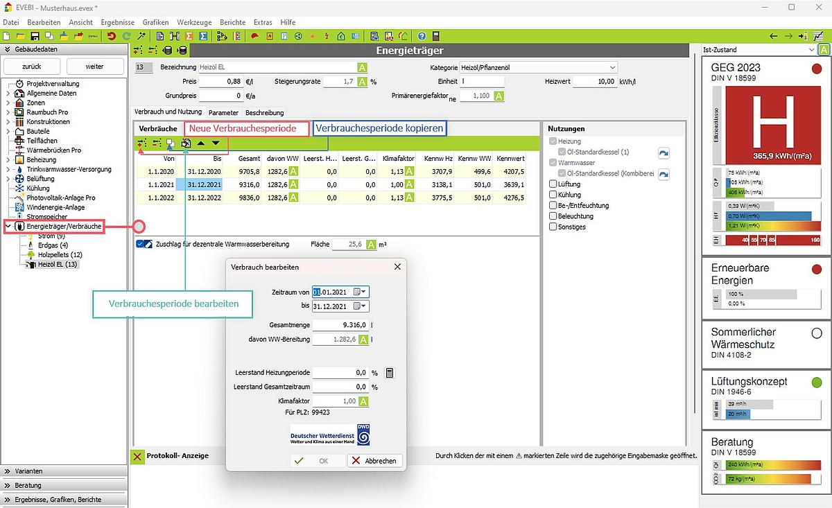Jump to Öl-Standardkessel (1) via arrow icon
Screen dimensions: 832x508
(x=663, y=153)
